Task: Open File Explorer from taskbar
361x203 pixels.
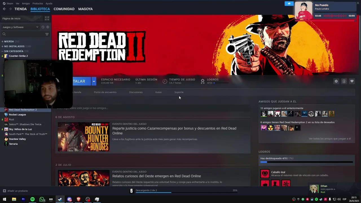Action: 14,199
